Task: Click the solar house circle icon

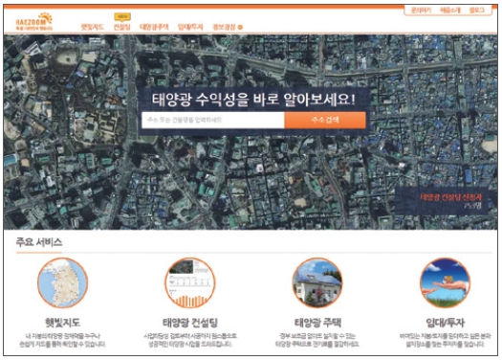Action: tap(317, 282)
